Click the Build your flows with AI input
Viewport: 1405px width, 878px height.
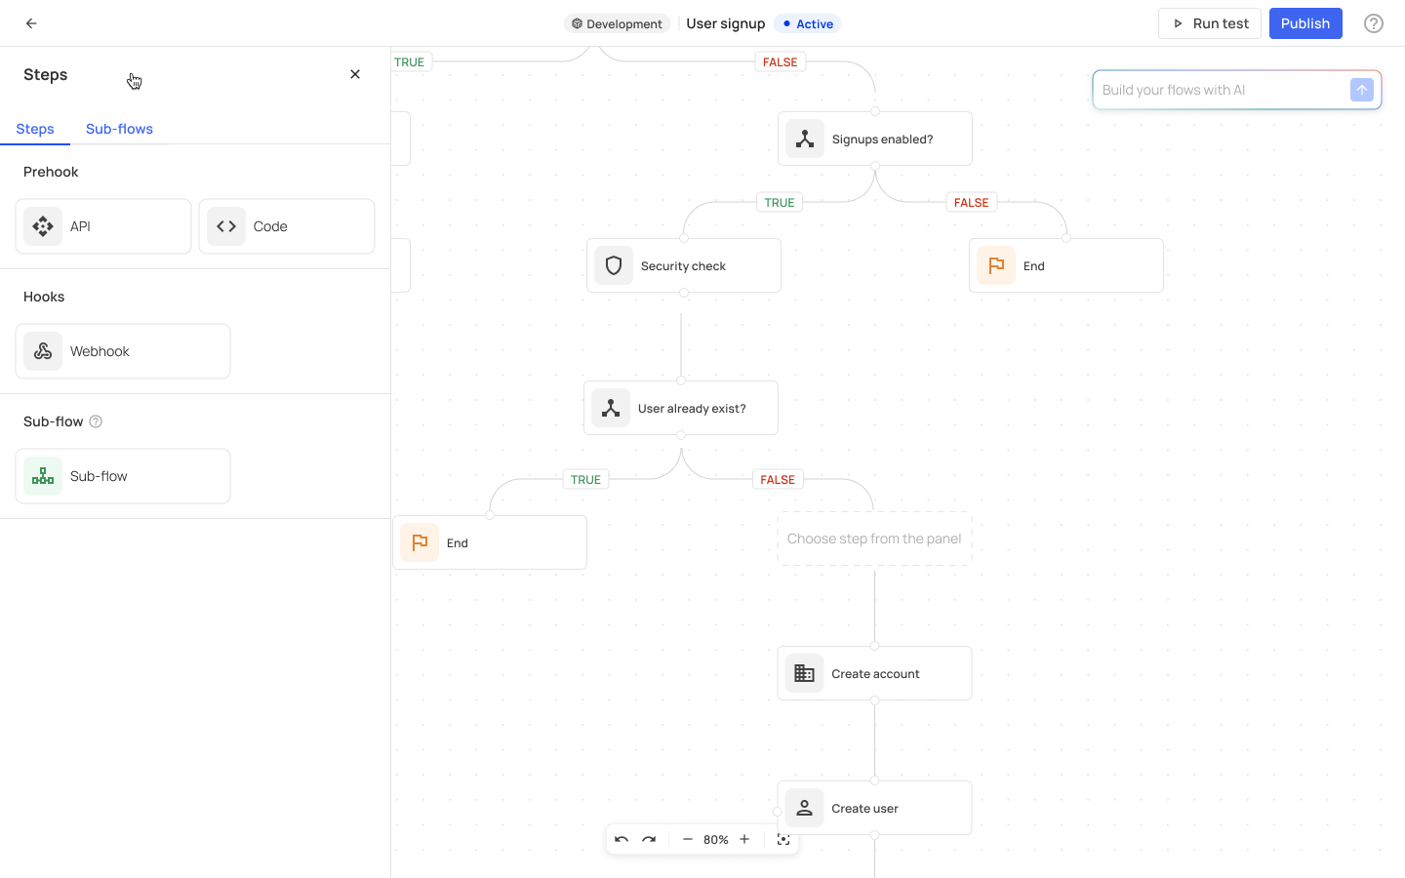(x=1220, y=89)
